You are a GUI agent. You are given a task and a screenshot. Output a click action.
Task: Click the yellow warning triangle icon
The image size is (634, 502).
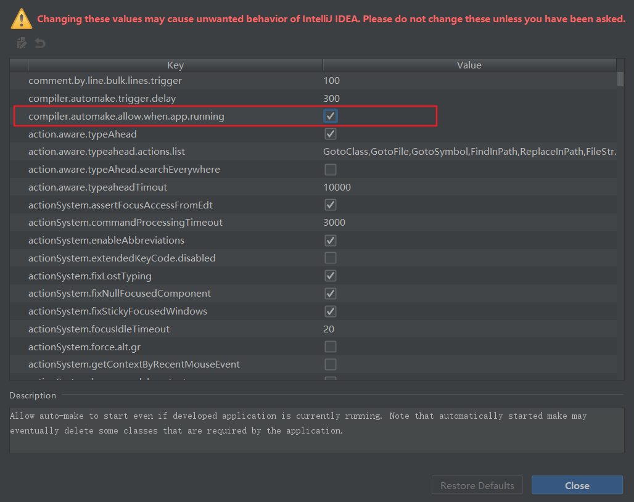(21, 19)
